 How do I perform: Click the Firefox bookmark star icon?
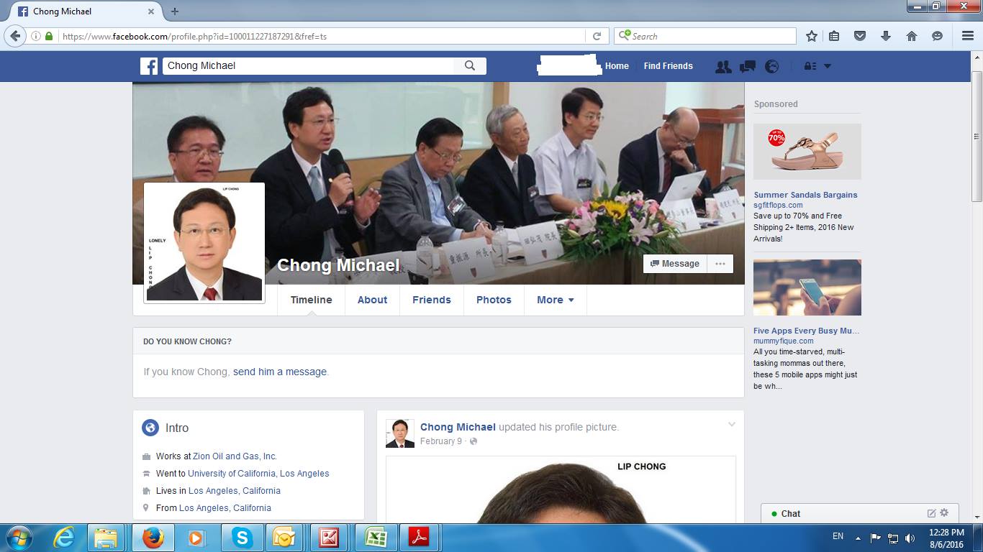(x=812, y=36)
